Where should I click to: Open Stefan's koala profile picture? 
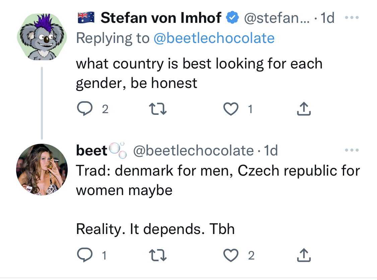pyautogui.click(x=42, y=37)
